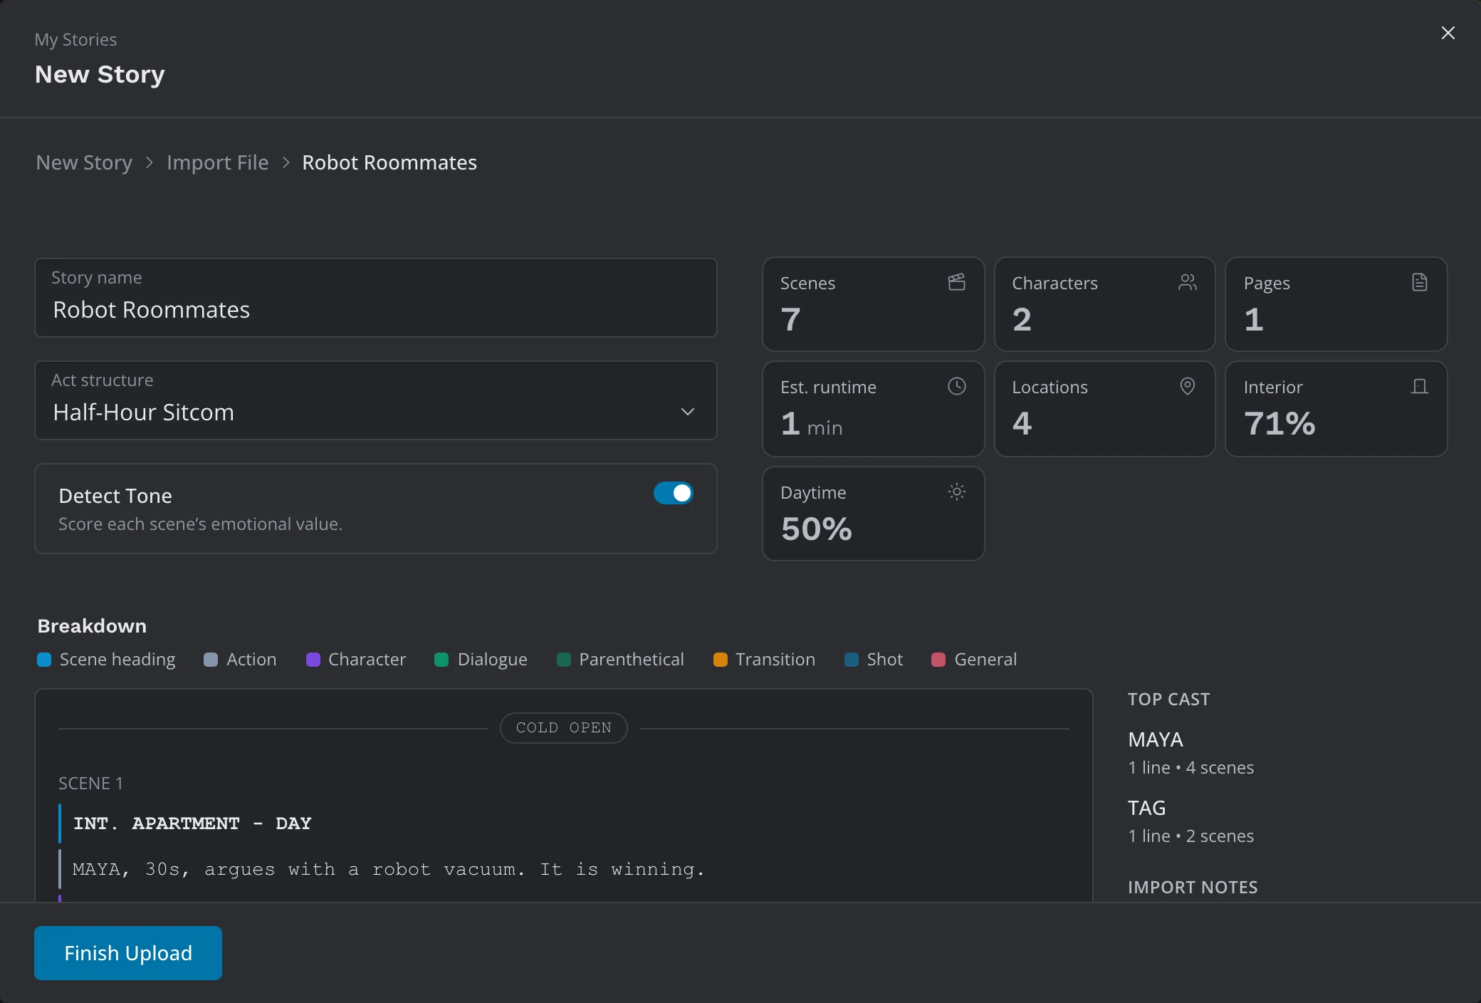Image resolution: width=1481 pixels, height=1003 pixels.
Task: Close the New Story dialog
Action: tap(1448, 33)
